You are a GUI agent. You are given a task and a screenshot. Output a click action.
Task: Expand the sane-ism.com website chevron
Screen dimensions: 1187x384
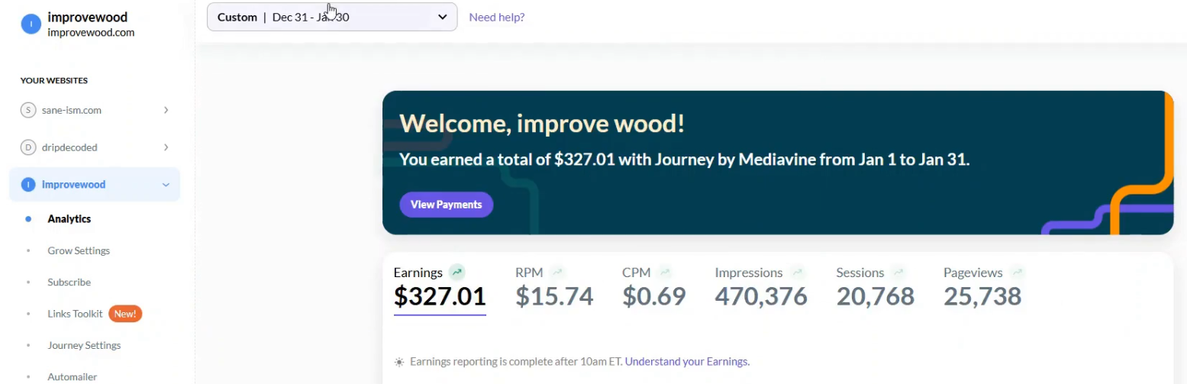tap(166, 110)
